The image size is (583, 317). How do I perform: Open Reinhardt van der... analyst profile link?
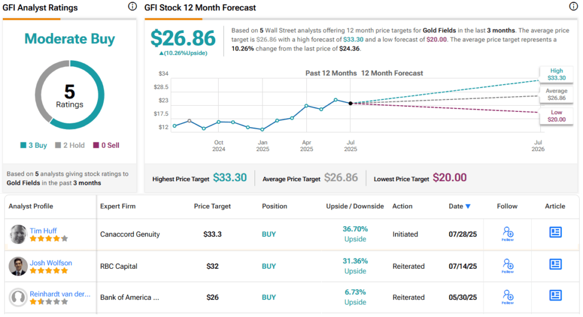(60, 294)
